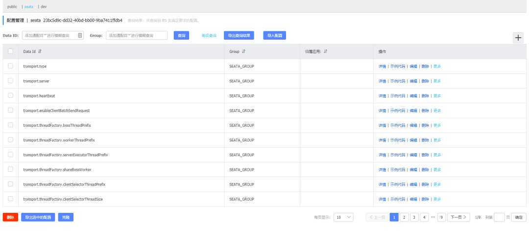Click the Group filter input field
The height and width of the screenshot is (231, 529).
137,35
